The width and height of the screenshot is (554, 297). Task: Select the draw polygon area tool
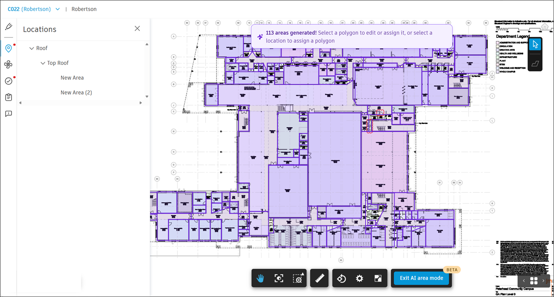tap(535, 63)
